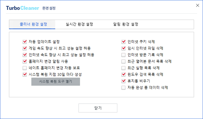Viewport: 203px width, 119px height.
Task: Uncheck 시스템 복원 지점 30일 마다 생성
Action: (x=24, y=74)
